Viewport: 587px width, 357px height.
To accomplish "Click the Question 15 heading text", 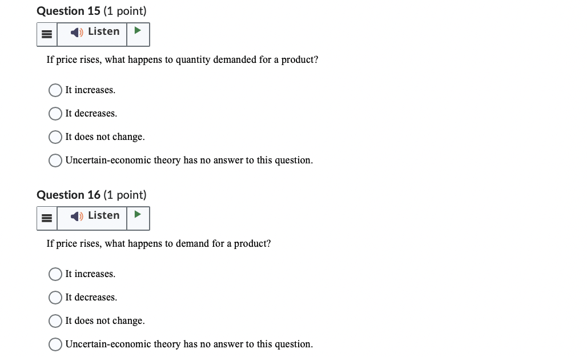I will 91,10.
